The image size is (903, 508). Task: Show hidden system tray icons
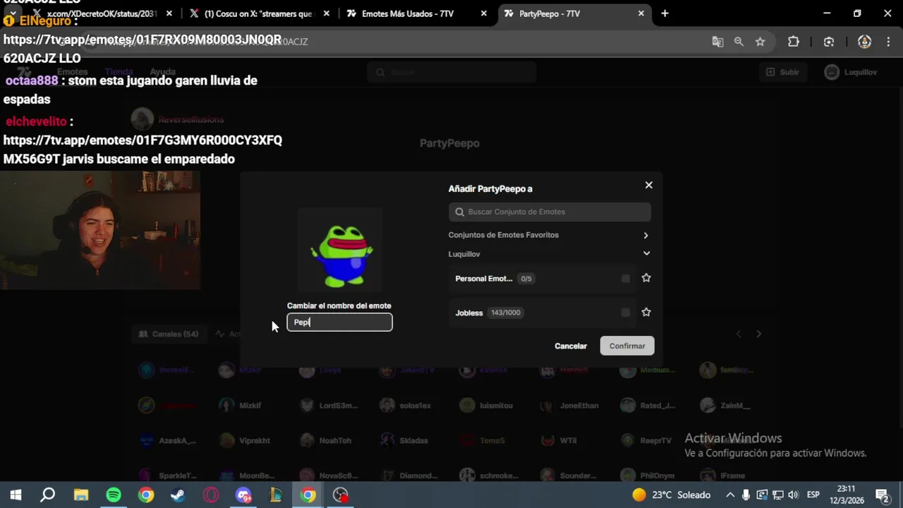click(x=730, y=495)
